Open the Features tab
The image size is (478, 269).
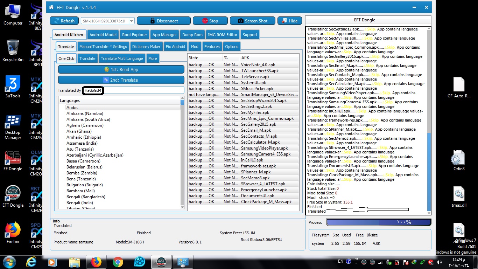point(212,47)
